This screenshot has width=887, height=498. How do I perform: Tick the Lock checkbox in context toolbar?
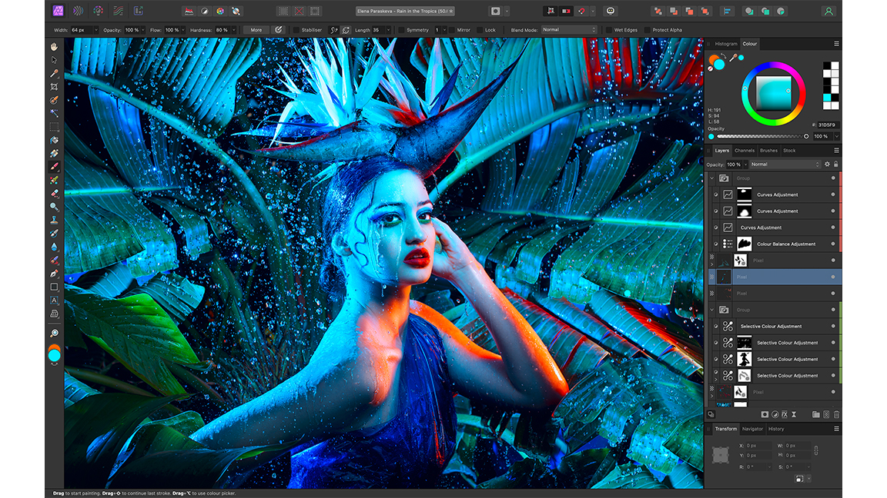480,30
